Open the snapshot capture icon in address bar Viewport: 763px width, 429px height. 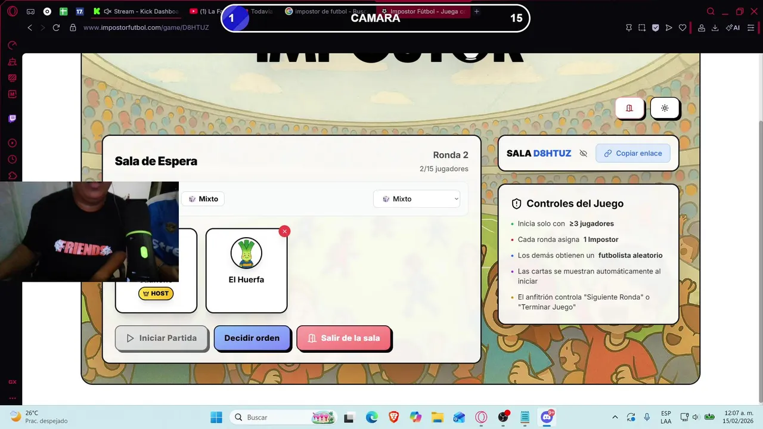pyautogui.click(x=642, y=27)
